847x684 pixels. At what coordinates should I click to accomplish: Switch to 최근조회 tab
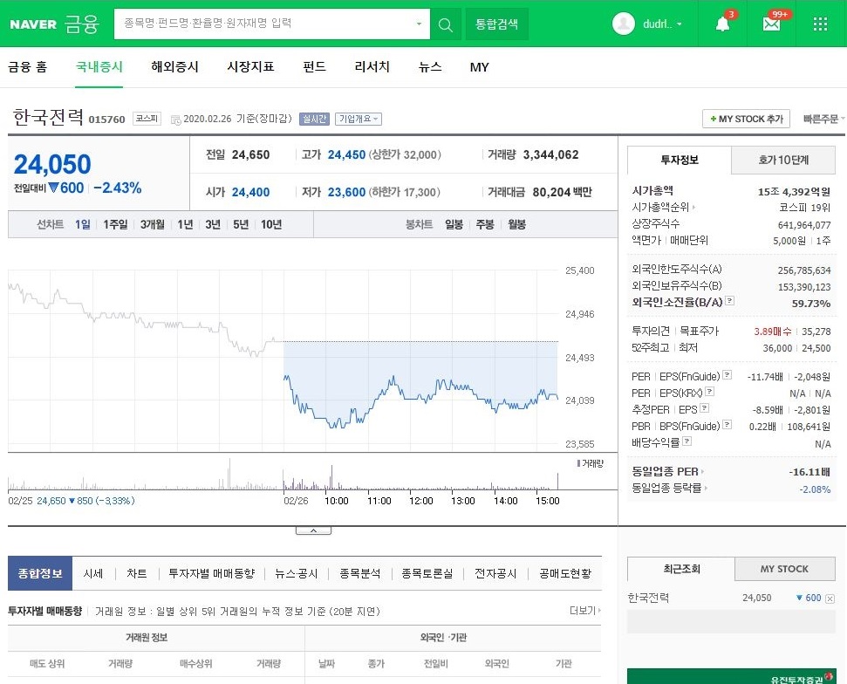click(x=681, y=569)
